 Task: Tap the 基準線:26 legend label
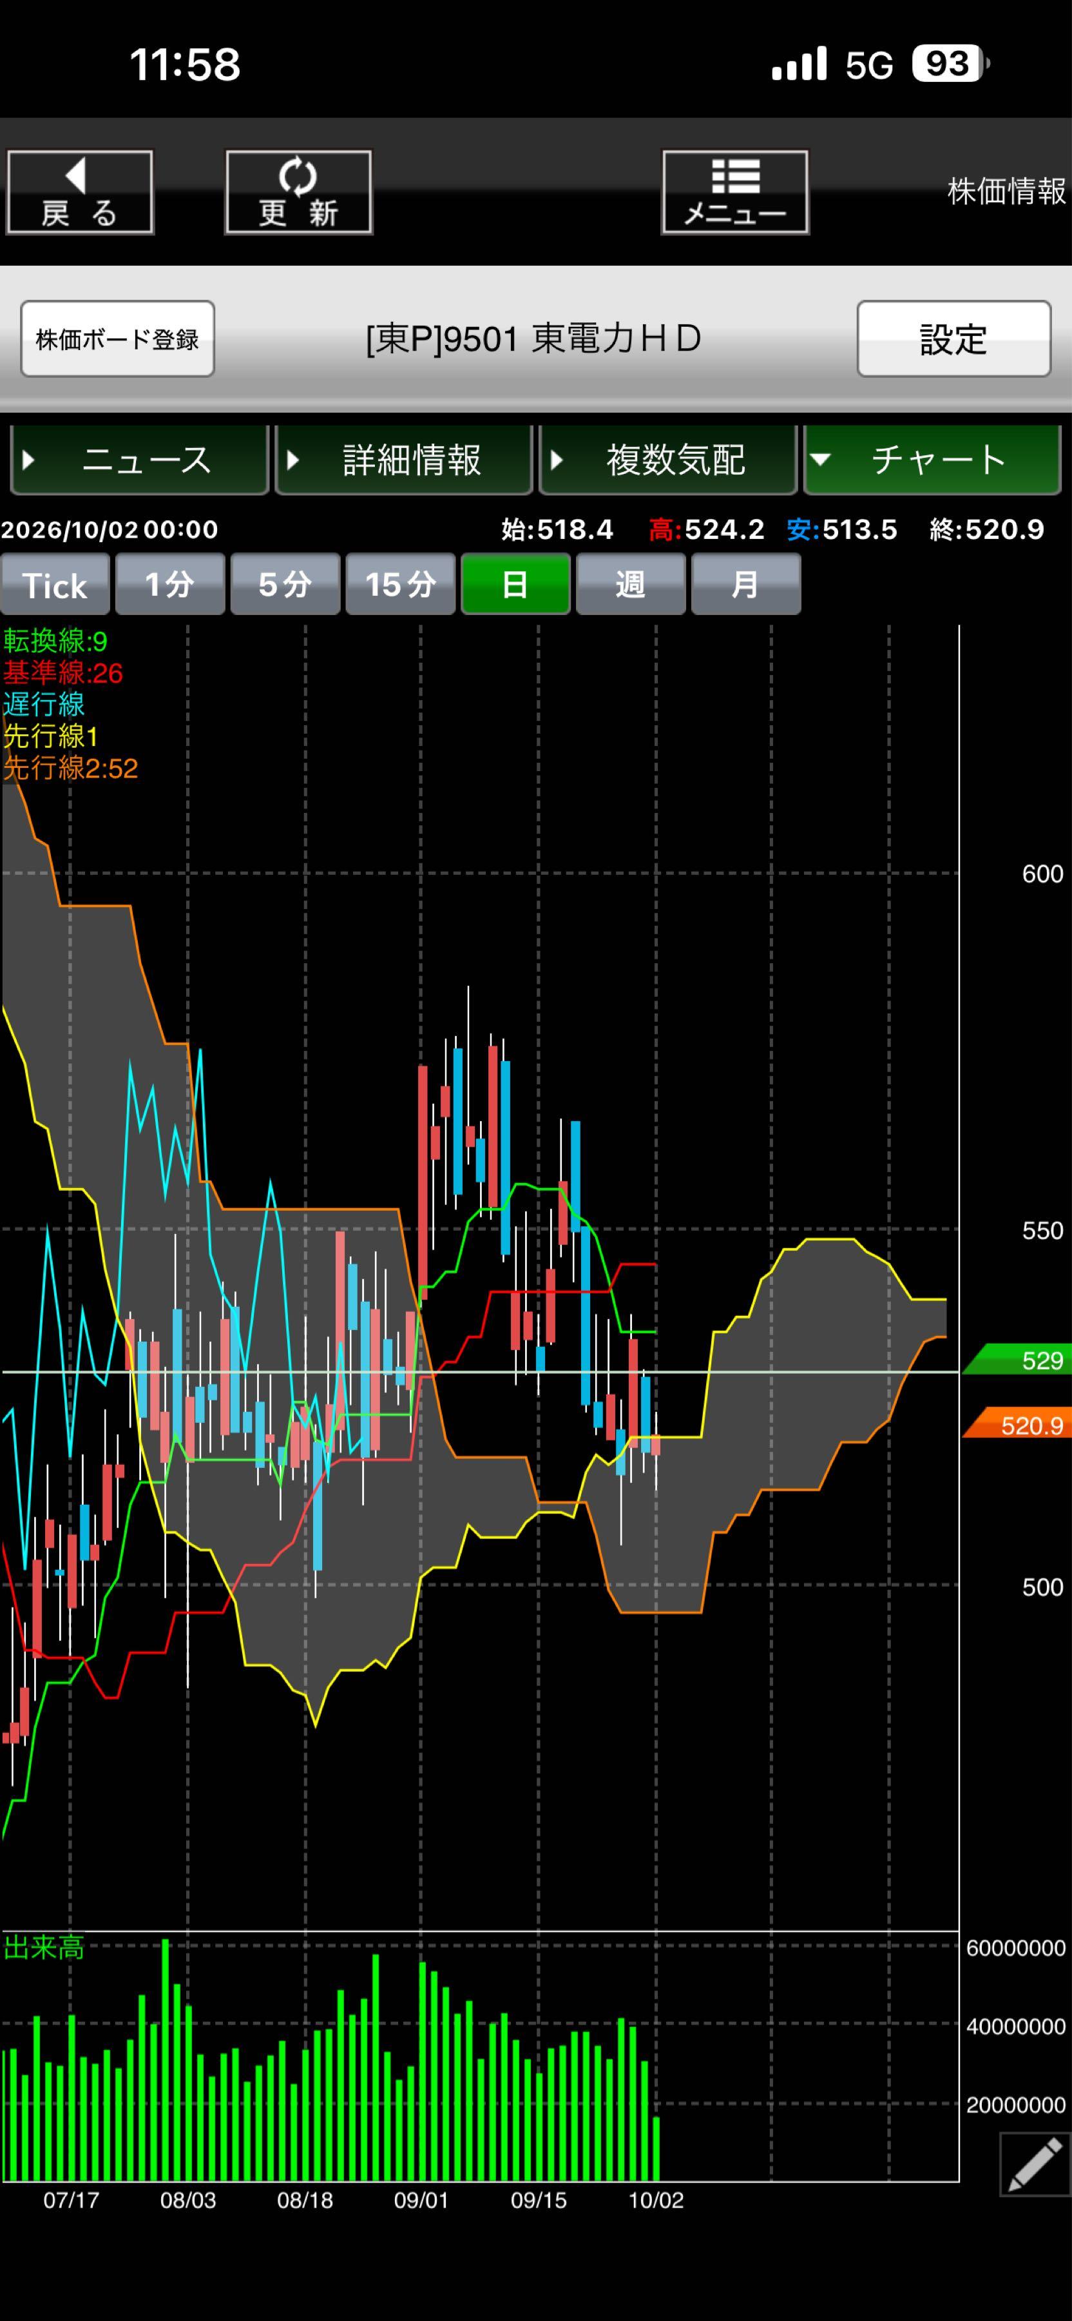click(63, 673)
